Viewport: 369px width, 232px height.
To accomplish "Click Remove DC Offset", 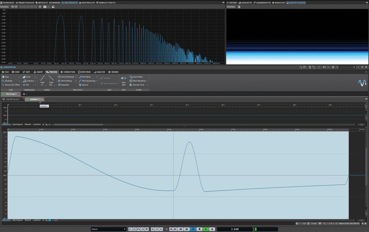I will click(11, 85).
